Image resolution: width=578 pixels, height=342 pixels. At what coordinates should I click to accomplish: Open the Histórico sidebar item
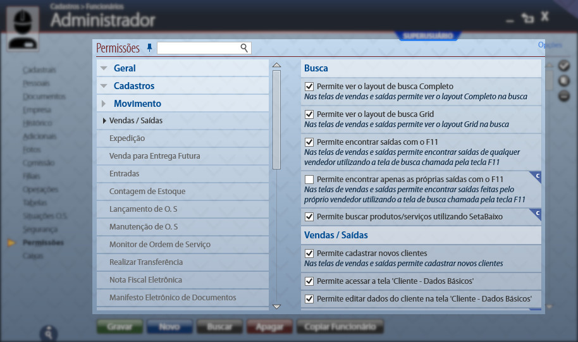click(37, 123)
